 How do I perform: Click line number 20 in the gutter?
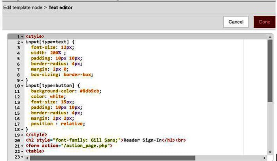point(17,140)
